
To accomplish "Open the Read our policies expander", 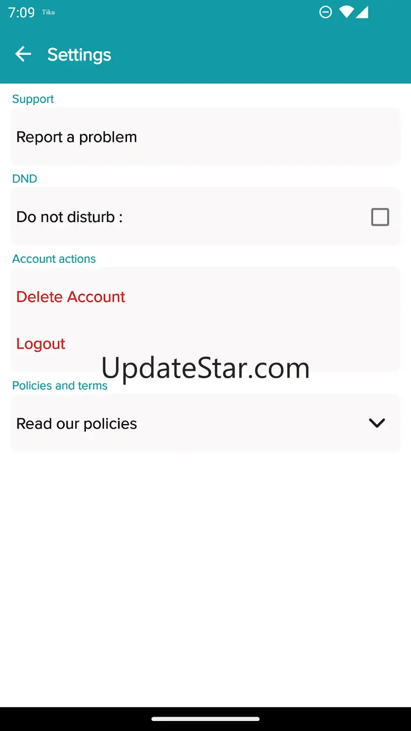I will (205, 423).
